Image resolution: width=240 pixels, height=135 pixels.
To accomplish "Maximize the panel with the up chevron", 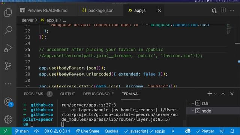I will point(223,94).
